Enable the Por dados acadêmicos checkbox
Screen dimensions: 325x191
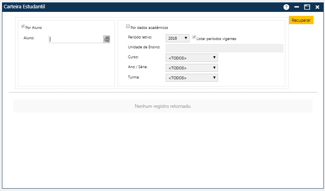pos(128,27)
